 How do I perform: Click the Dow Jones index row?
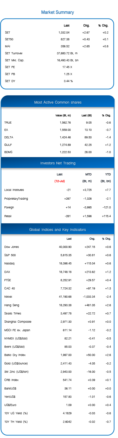tap(58, 247)
